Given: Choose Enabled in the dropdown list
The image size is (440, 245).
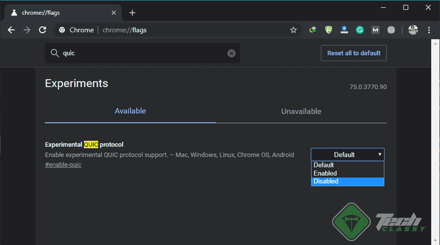Looking at the screenshot, I should coord(347,173).
